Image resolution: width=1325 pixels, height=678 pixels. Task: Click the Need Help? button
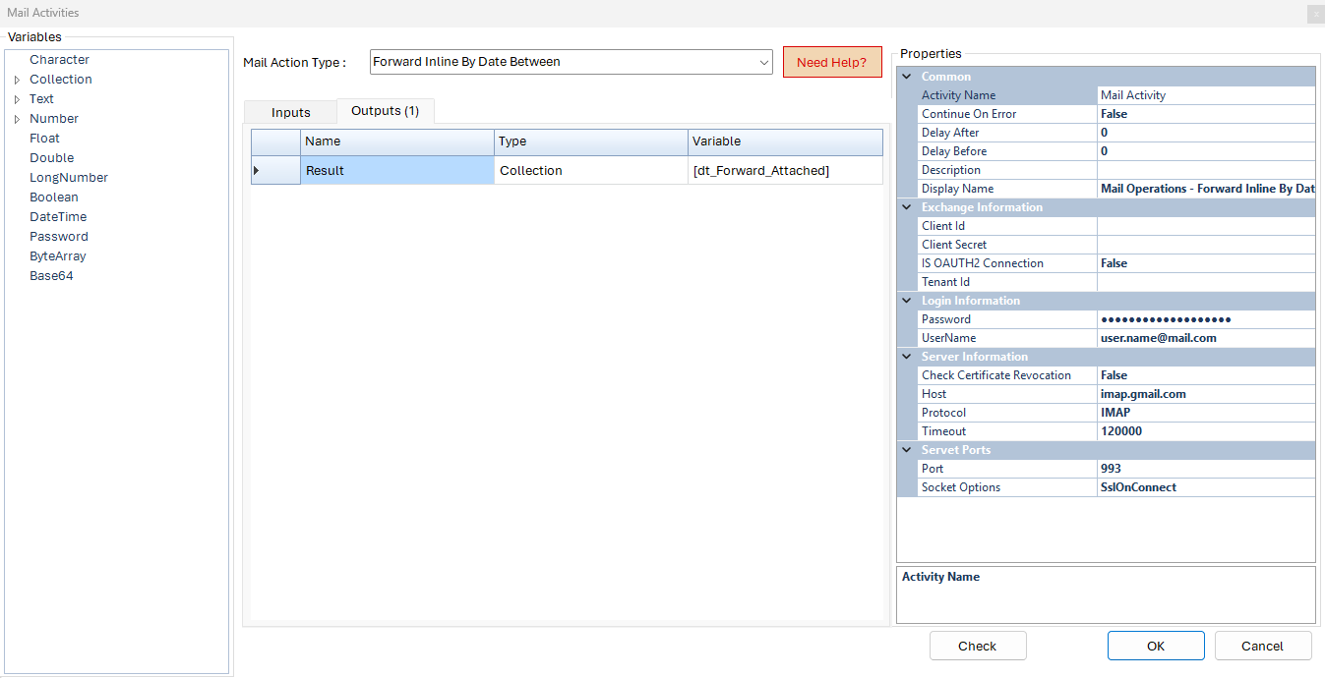pyautogui.click(x=831, y=62)
